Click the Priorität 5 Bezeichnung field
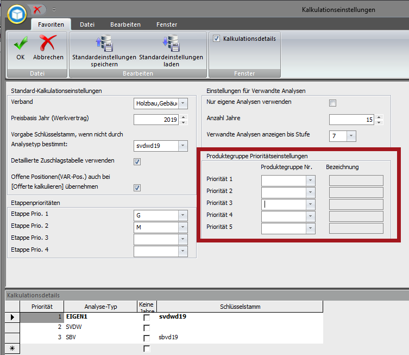The height and width of the screenshot is (355, 409). [x=356, y=228]
